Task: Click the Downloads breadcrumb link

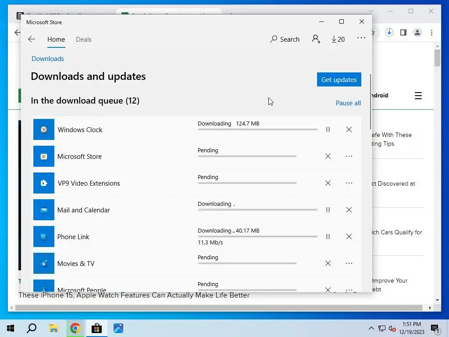Action: [x=48, y=59]
